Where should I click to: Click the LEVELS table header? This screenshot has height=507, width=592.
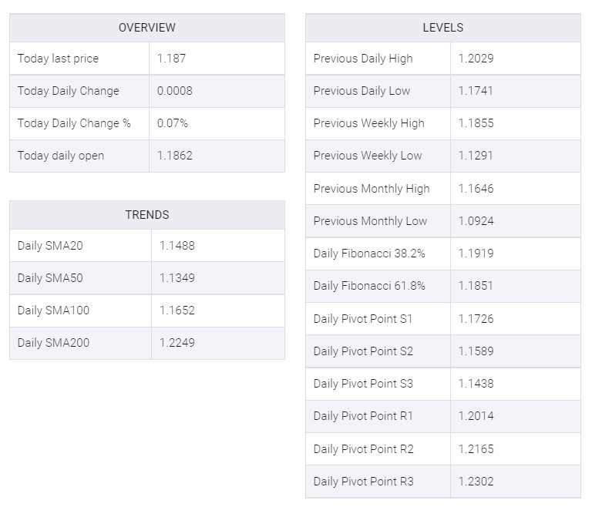coord(442,28)
